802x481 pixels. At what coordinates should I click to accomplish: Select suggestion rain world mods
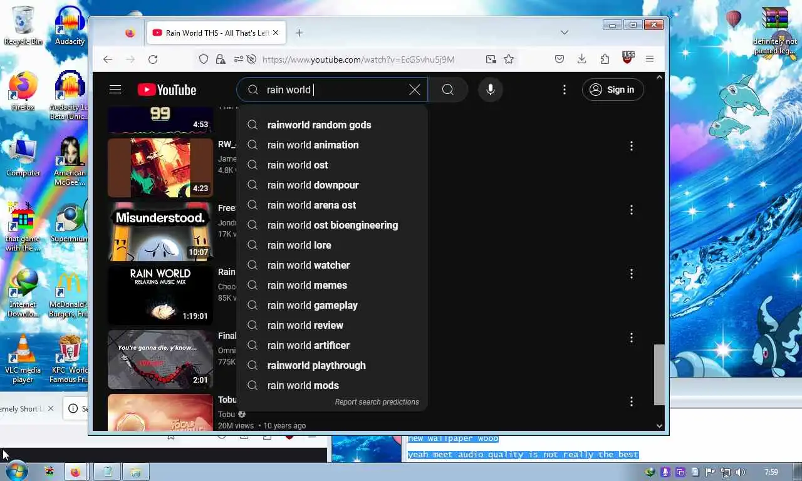[332, 385]
